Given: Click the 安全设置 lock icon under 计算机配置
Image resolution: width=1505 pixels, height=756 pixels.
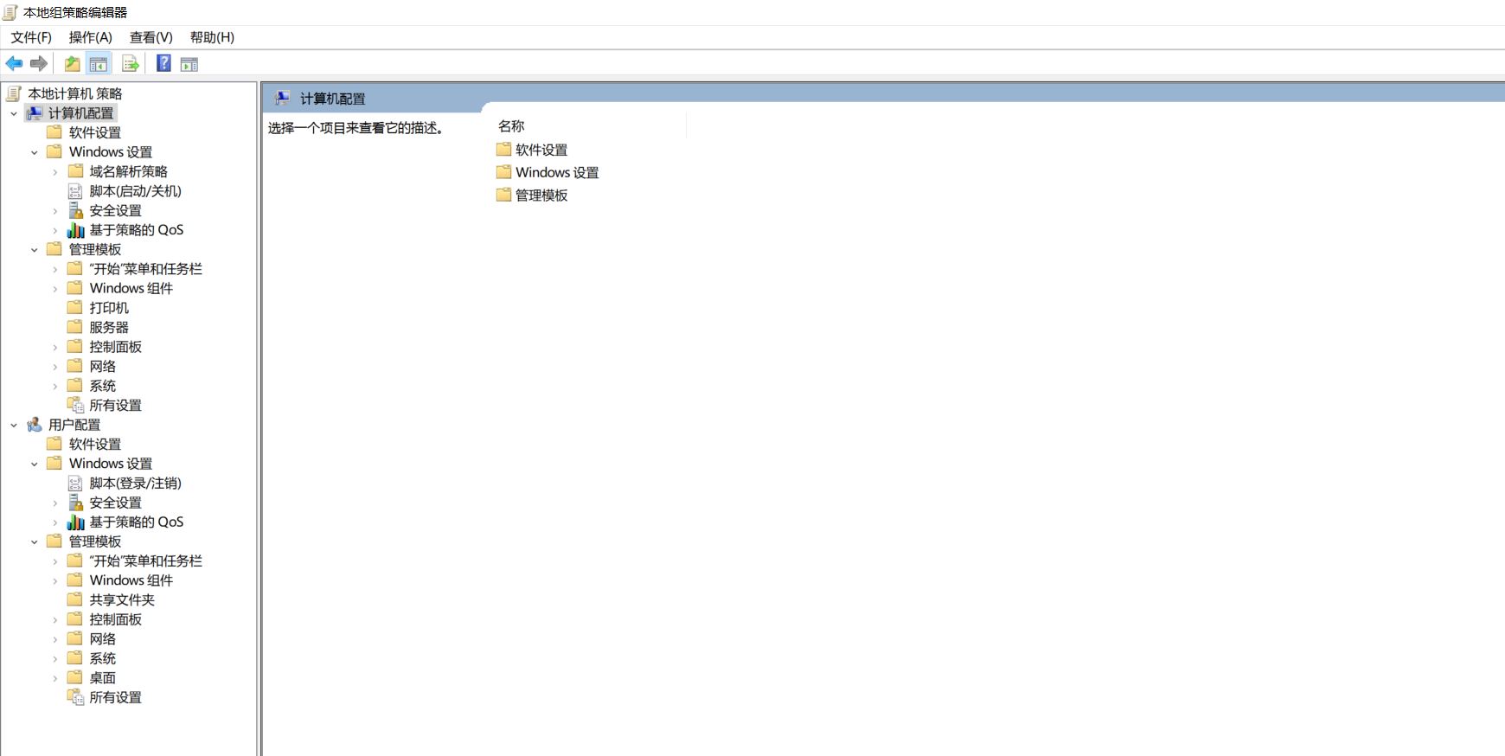Looking at the screenshot, I should 75,210.
